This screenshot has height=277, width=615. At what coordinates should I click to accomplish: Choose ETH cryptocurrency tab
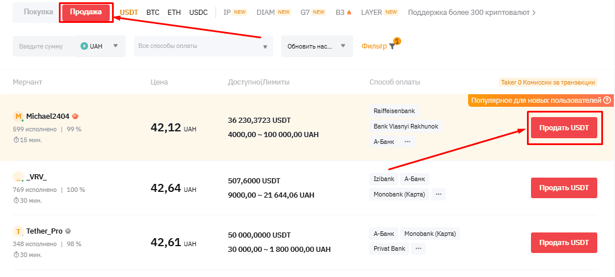coord(174,13)
